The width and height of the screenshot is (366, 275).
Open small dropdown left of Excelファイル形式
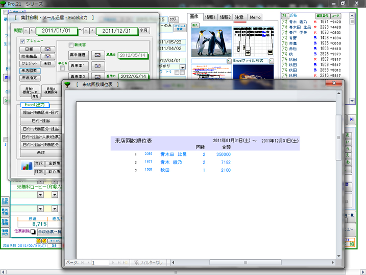click(x=229, y=61)
